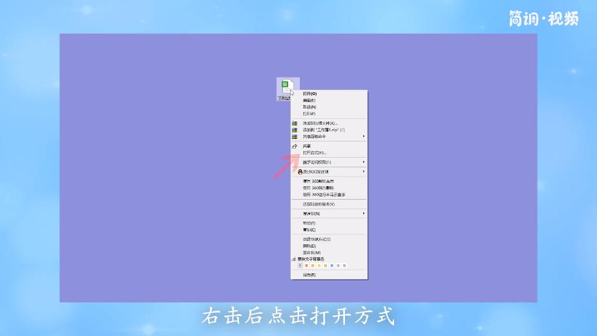Viewport: 597px width, 336px height.
Task: Choose 打开方式(H)... in the context menu
Action: pyautogui.click(x=329, y=152)
